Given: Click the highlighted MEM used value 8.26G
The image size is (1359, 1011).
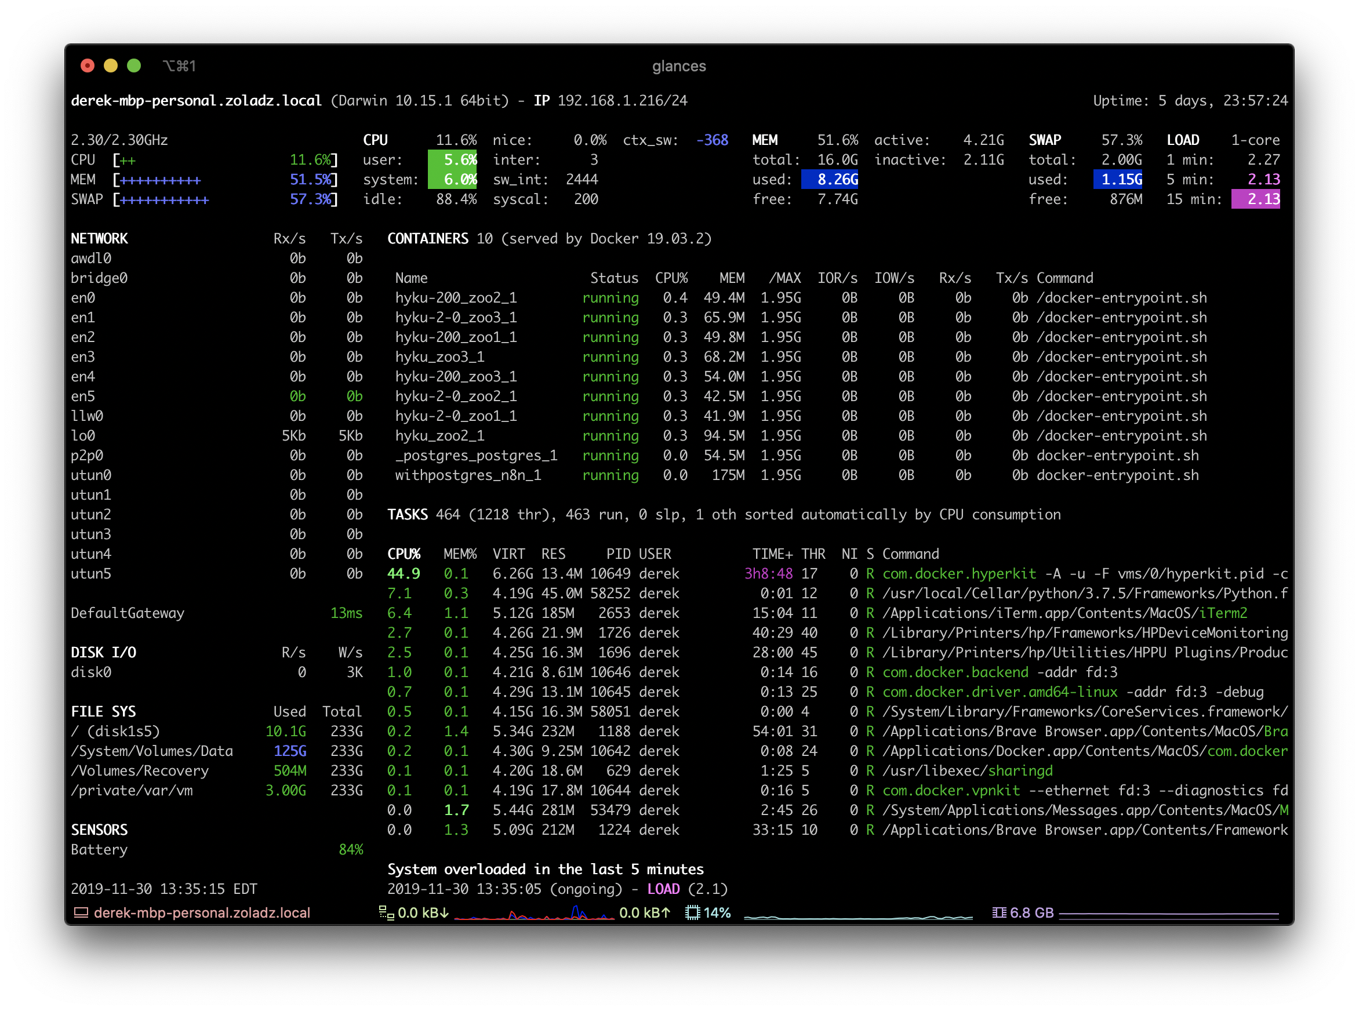Looking at the screenshot, I should [830, 179].
